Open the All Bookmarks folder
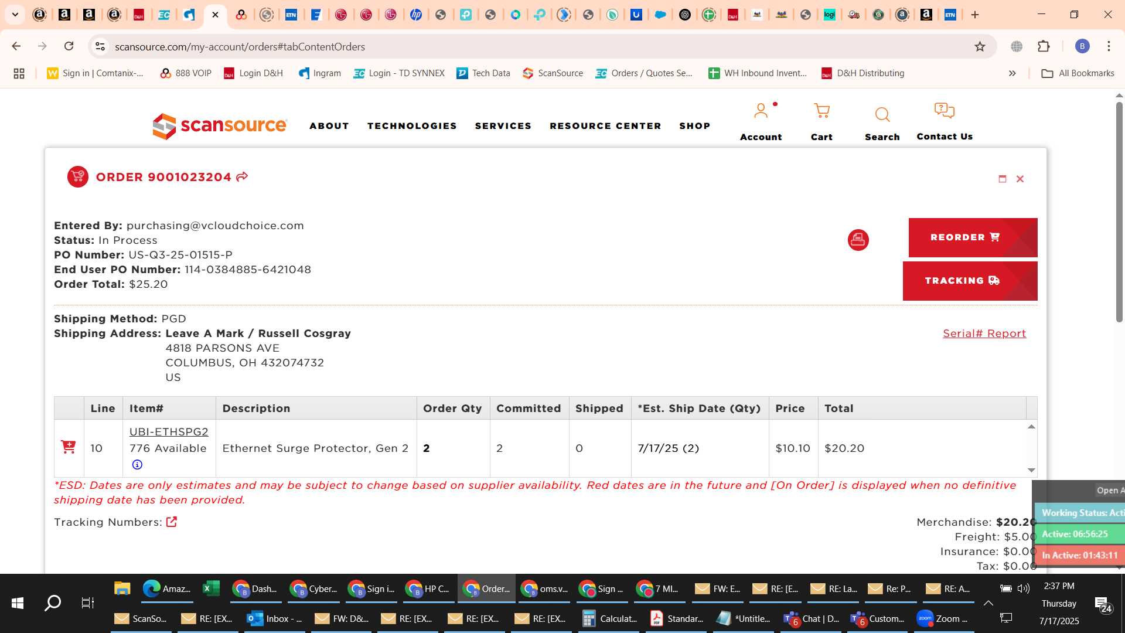The width and height of the screenshot is (1125, 633). 1078,73
